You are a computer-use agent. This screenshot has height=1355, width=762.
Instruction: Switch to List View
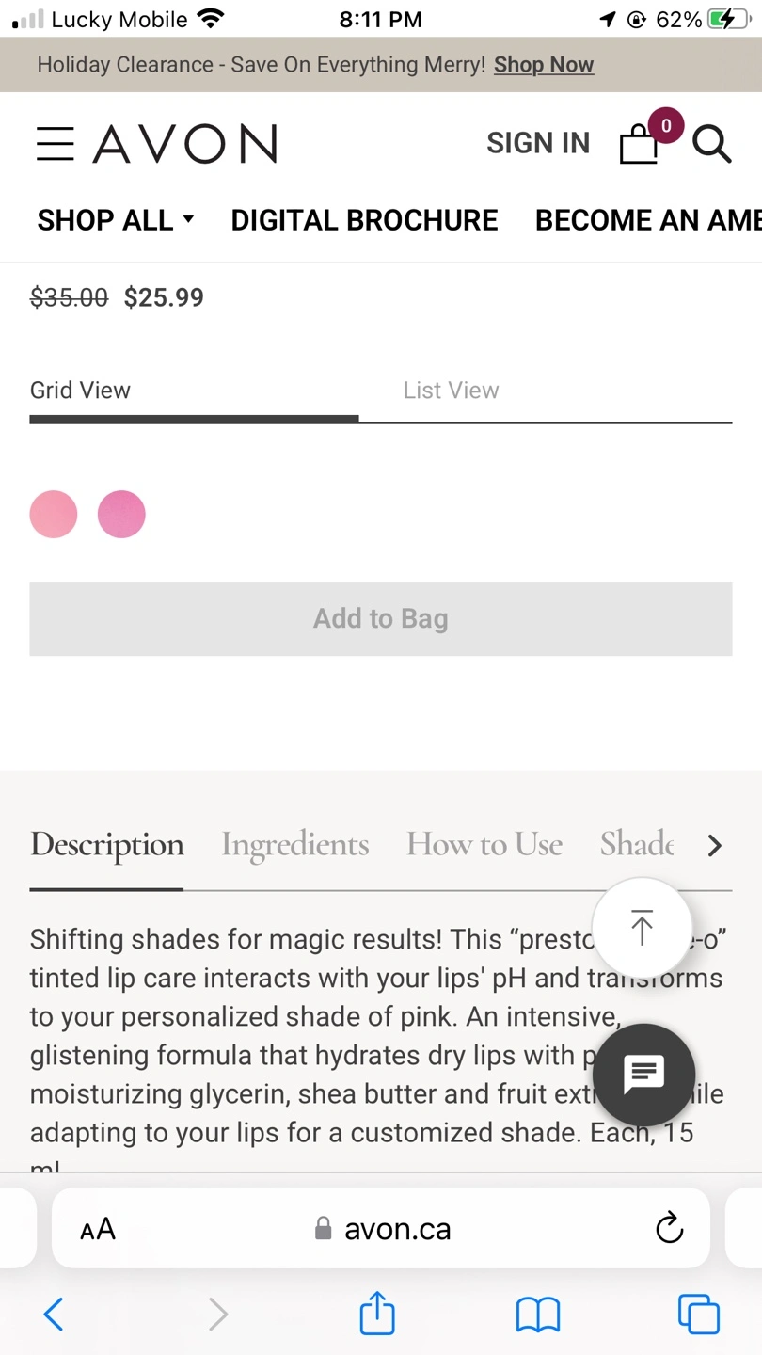(451, 391)
